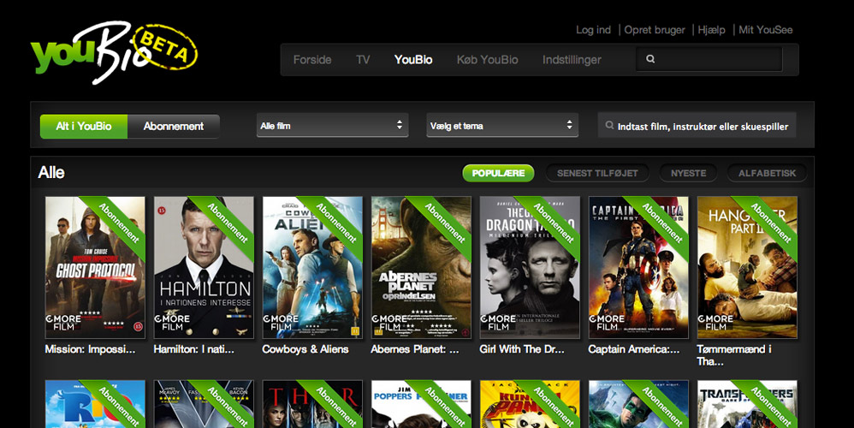
Task: Open the Transformers movie poster
Action: pyautogui.click(x=747, y=404)
